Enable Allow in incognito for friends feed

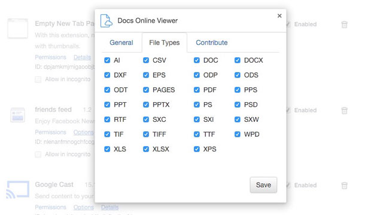[x=38, y=155]
